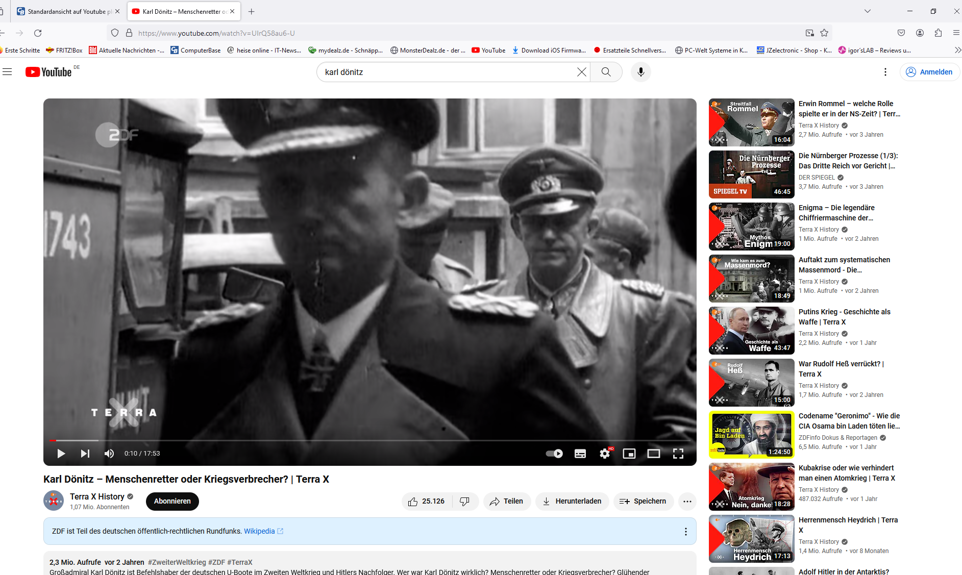Click the Herunterladen download button
Viewport: 962px width, 575px height.
pos(572,502)
